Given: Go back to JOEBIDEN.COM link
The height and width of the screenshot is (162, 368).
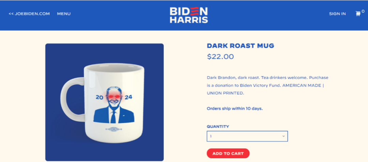Looking at the screenshot, I should (29, 14).
